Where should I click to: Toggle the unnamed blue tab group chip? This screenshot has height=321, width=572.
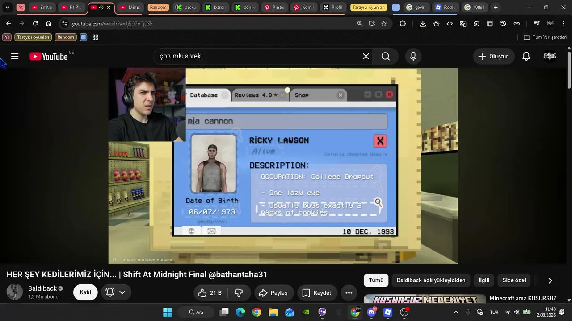coord(396,8)
